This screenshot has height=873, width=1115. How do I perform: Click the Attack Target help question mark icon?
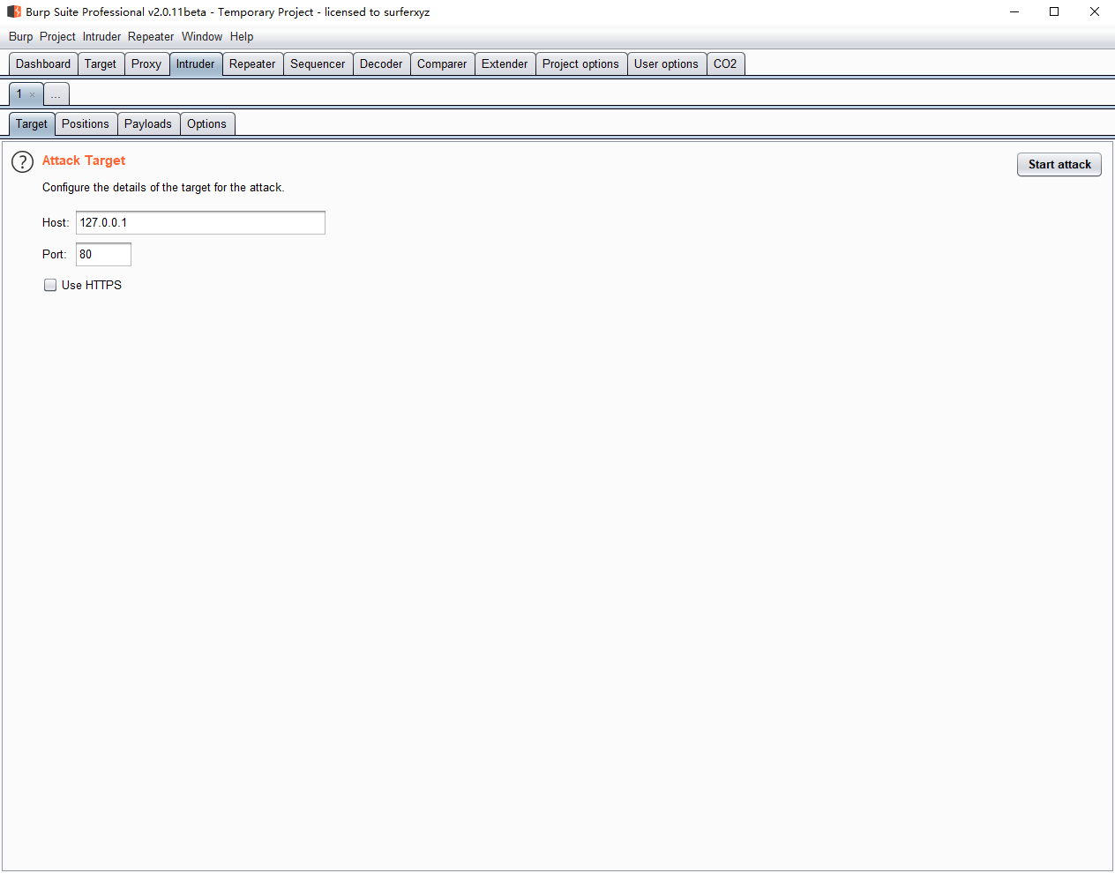coord(22,161)
